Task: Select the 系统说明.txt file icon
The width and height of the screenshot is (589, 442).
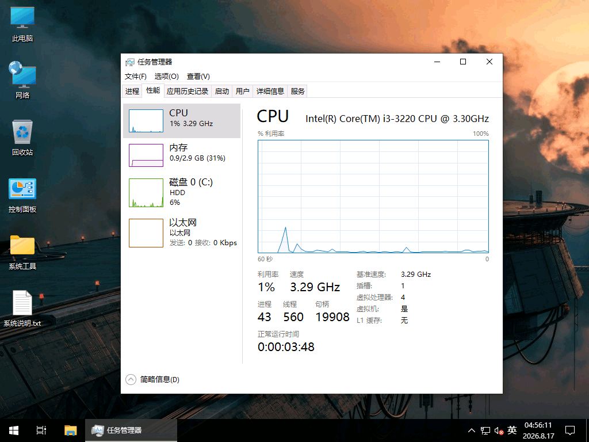Action: 22,308
